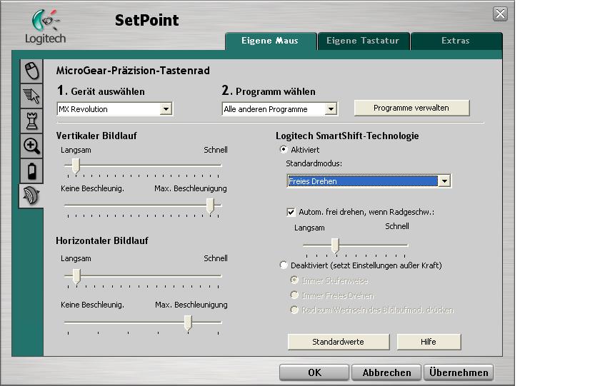Choose Immer Stufenweise radio option
Screen dimensions: 600x386
[x=294, y=280]
